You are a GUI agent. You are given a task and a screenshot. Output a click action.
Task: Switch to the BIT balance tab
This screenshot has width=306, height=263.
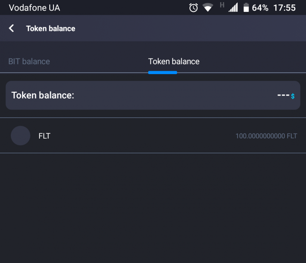[29, 61]
